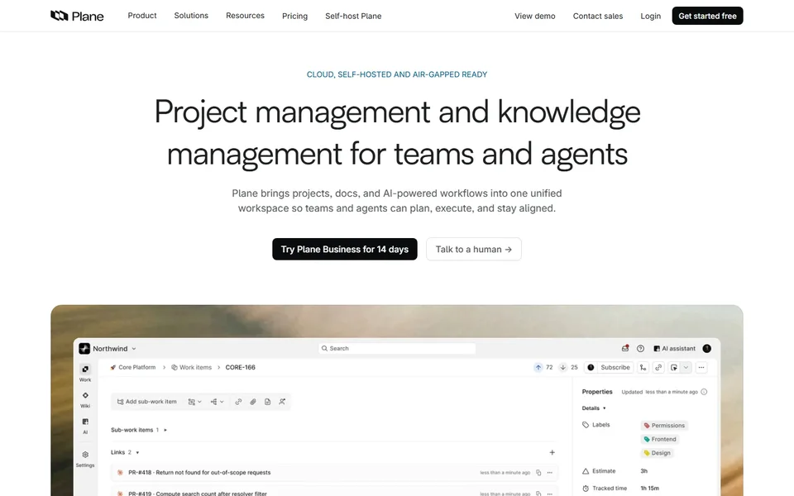Click Get started free button

[707, 16]
